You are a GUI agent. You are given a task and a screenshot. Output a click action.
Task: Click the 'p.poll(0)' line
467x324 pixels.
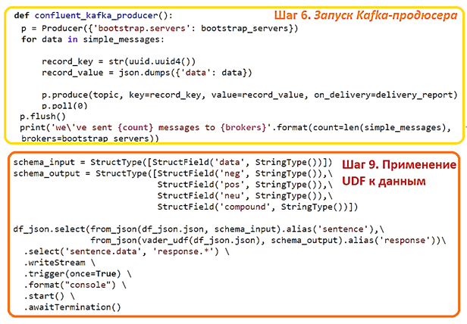(64, 106)
